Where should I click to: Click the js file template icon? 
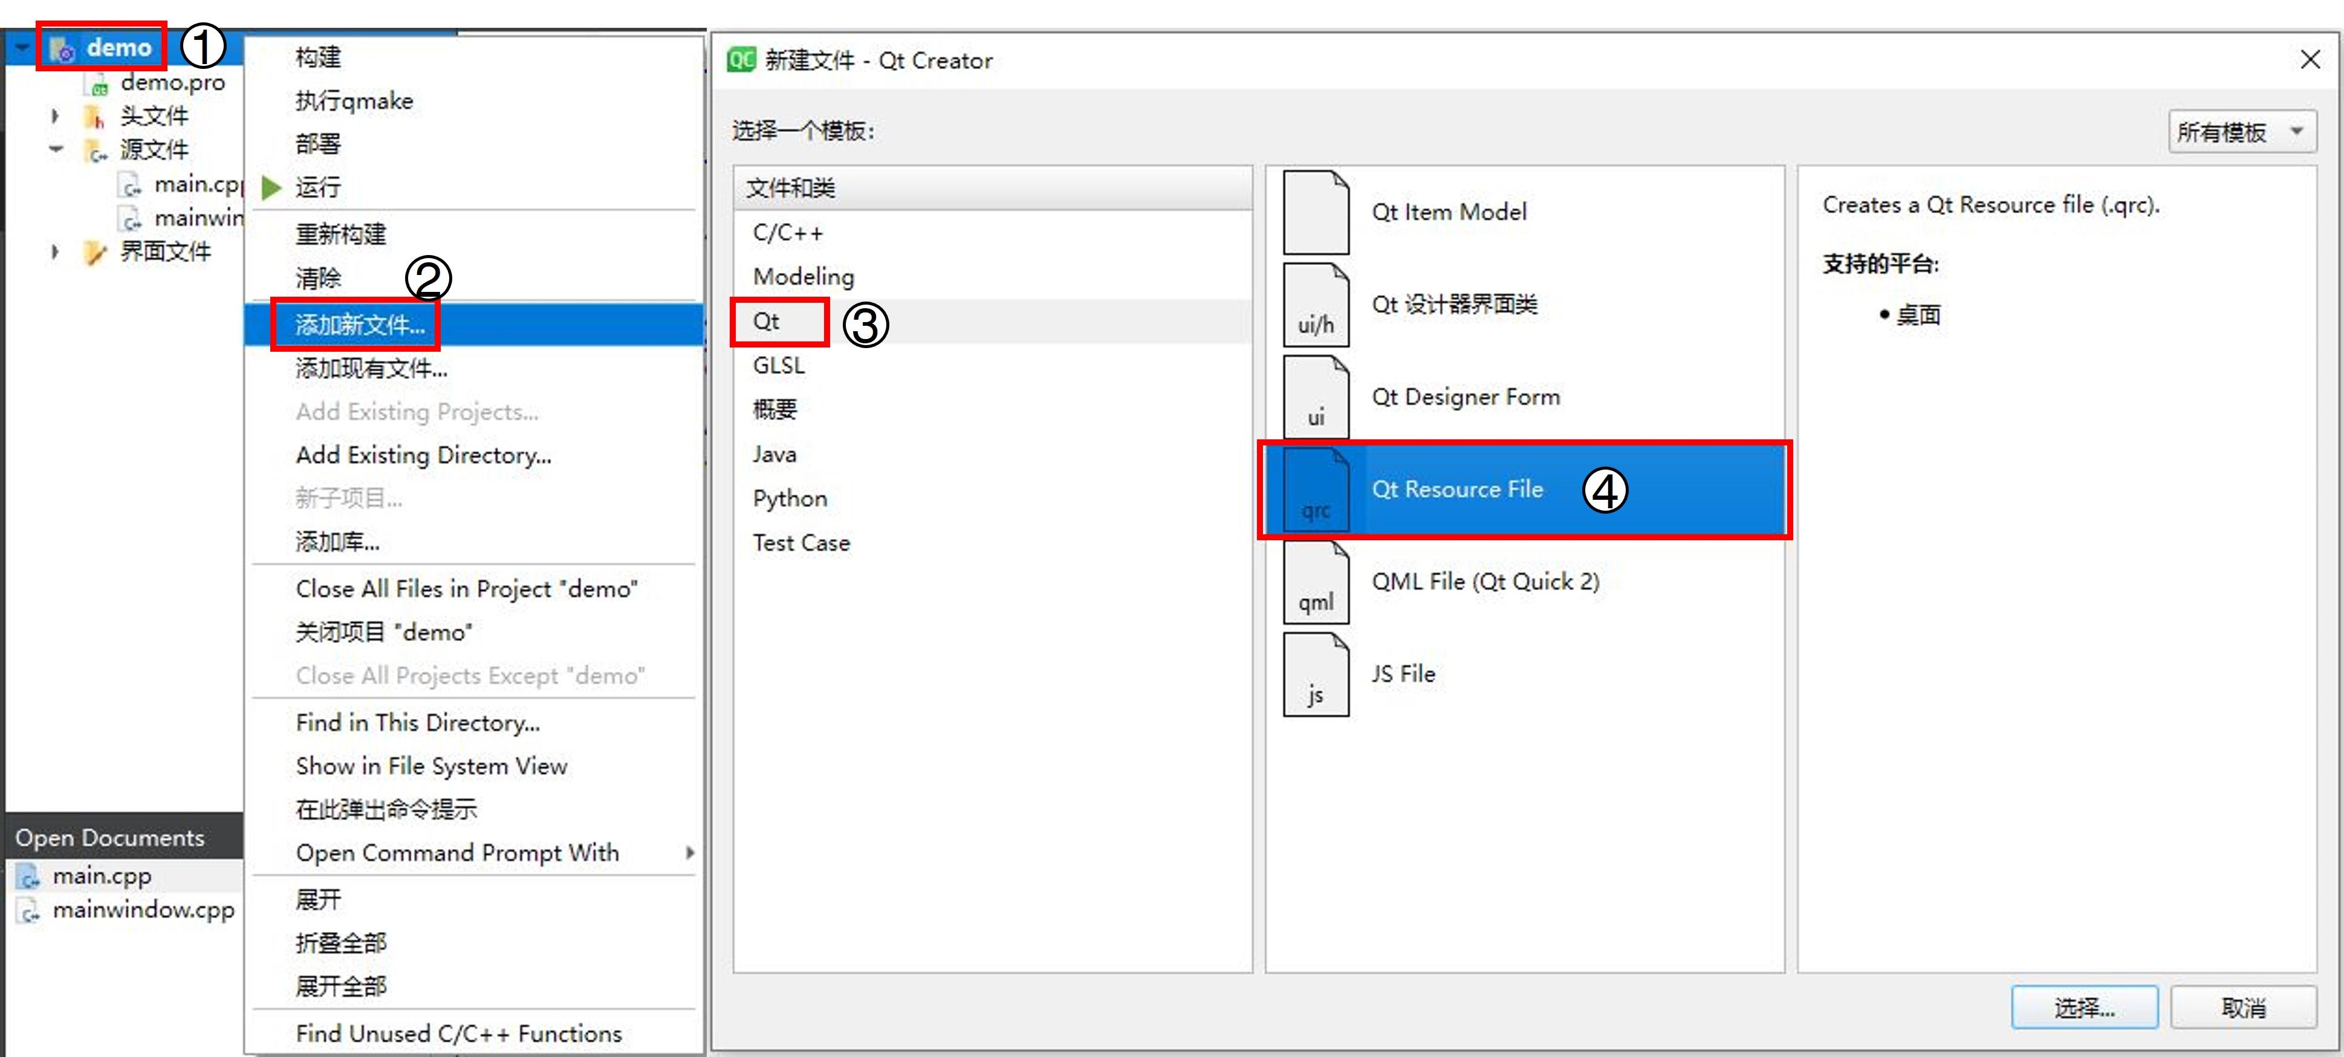[1316, 675]
